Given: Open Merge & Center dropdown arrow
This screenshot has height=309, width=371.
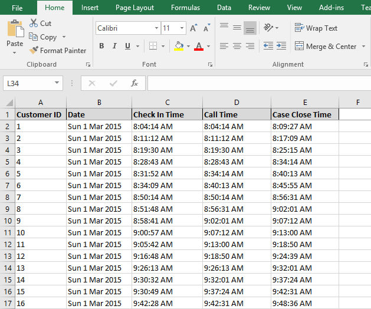Looking at the screenshot, I should click(x=363, y=46).
